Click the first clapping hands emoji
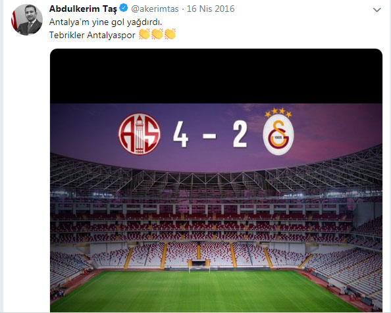Image resolution: width=391 pixels, height=313 pixels. click(145, 34)
